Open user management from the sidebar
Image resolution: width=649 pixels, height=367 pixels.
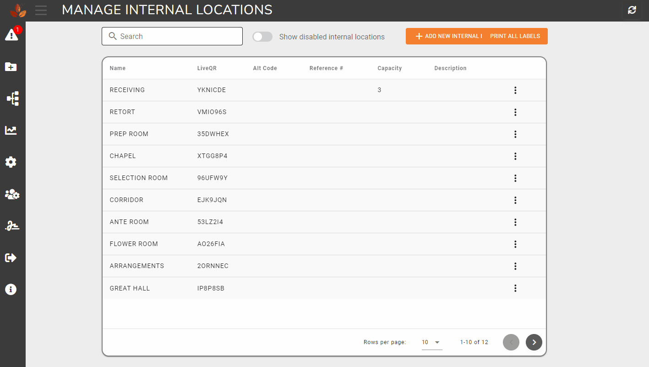click(x=11, y=194)
